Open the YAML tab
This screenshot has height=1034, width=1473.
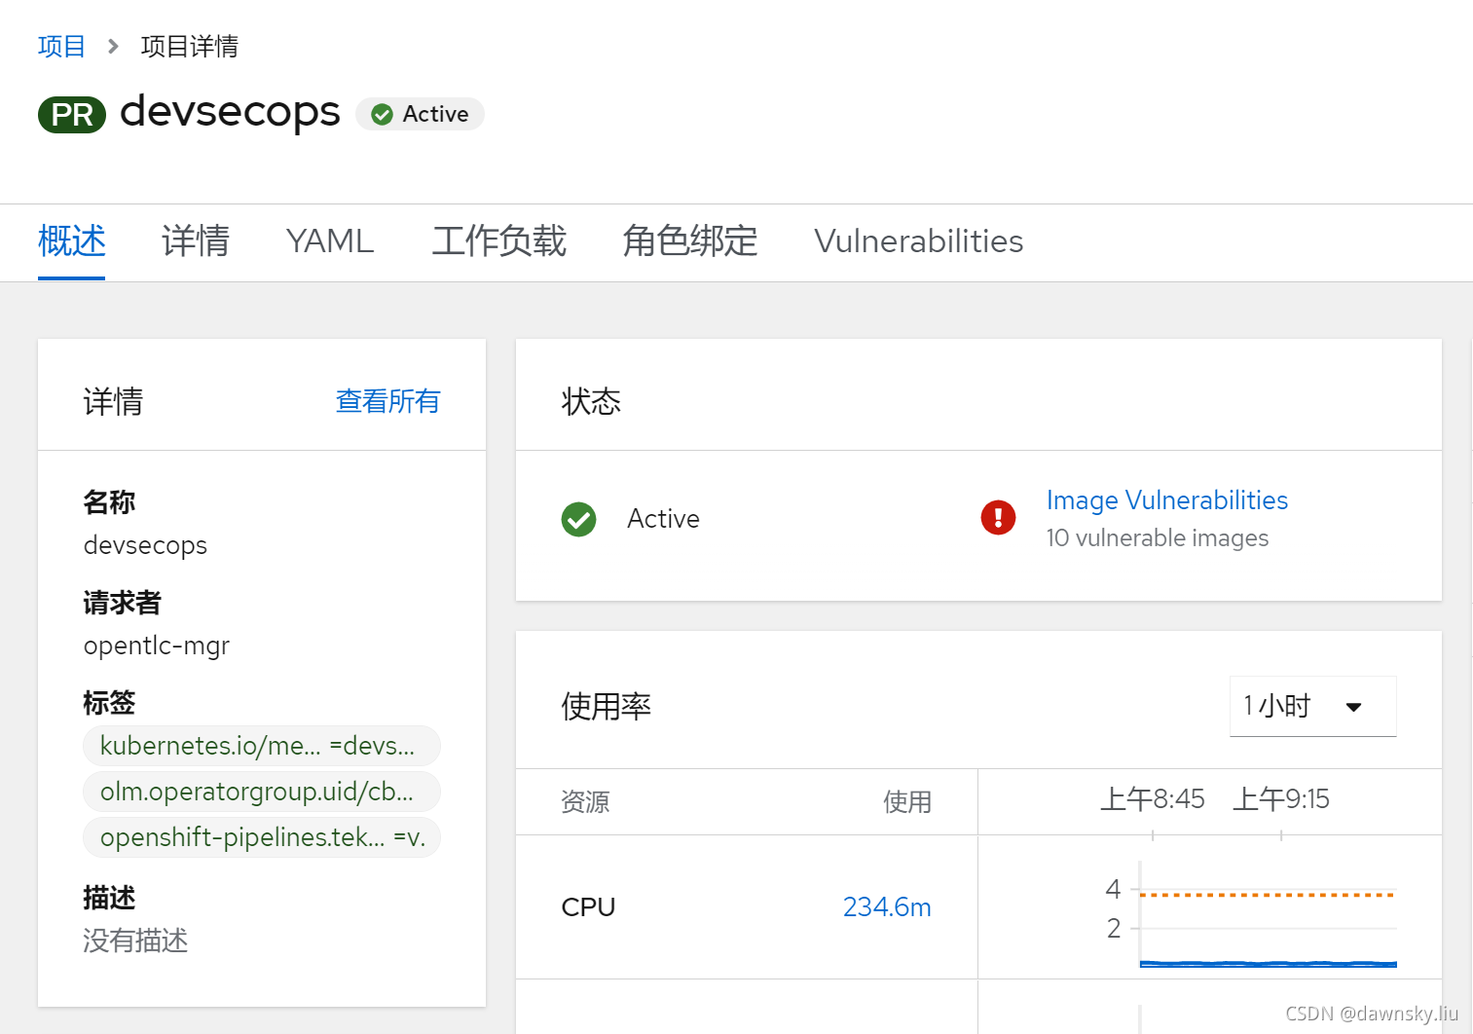click(330, 241)
